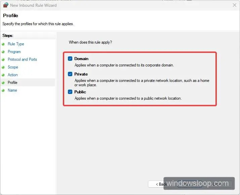Click the green bullet beside Profile step
Screen dimensions: 240x195
click(x=3, y=83)
